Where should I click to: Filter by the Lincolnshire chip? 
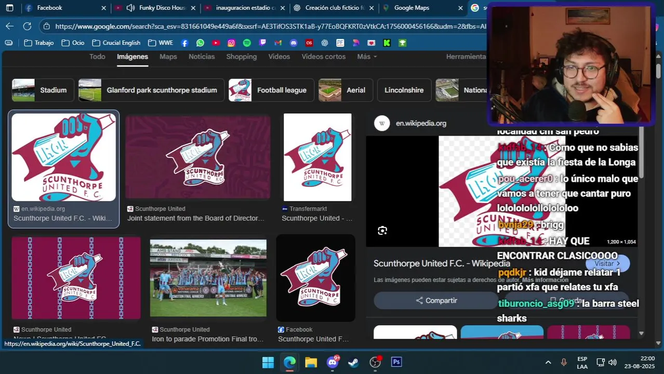point(404,90)
